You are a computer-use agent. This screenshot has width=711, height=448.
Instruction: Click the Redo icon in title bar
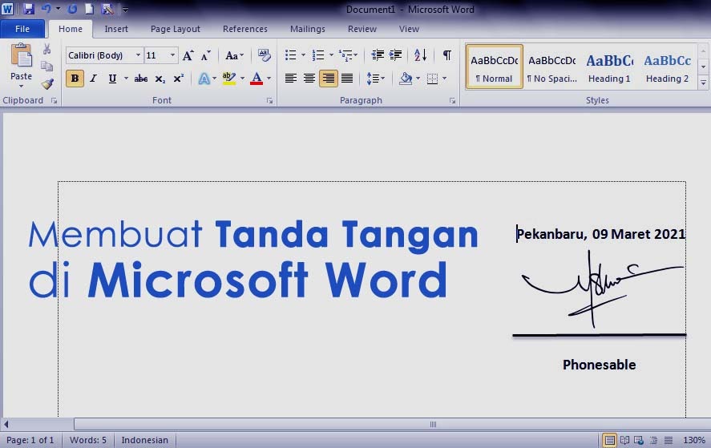[73, 9]
